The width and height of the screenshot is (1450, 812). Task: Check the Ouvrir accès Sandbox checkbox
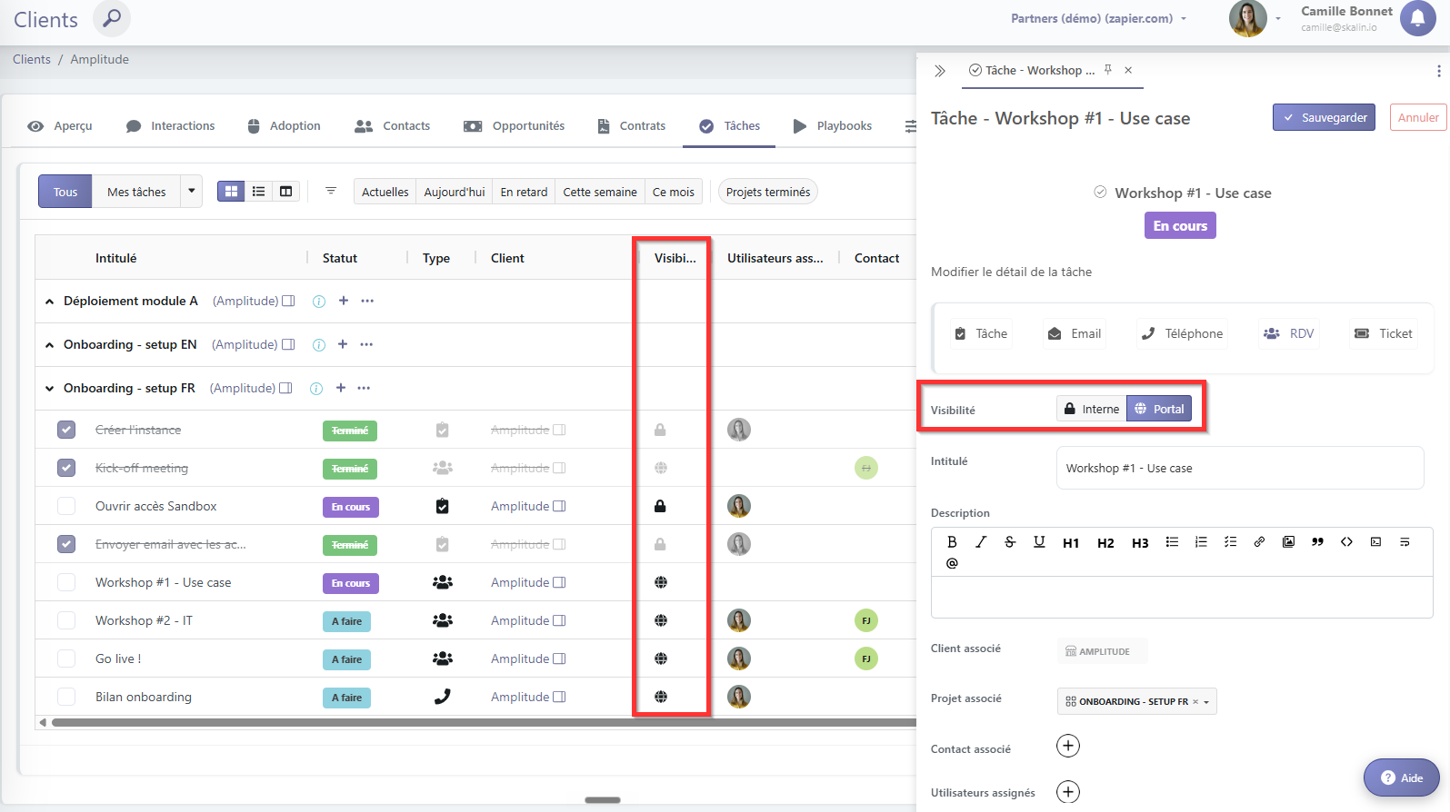(x=66, y=506)
